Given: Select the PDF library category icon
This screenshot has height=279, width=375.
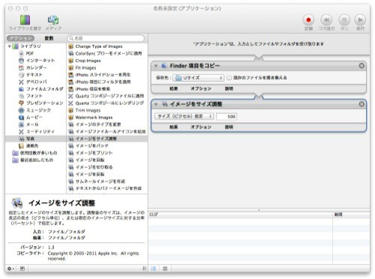Looking at the screenshot, I should pos(22,53).
